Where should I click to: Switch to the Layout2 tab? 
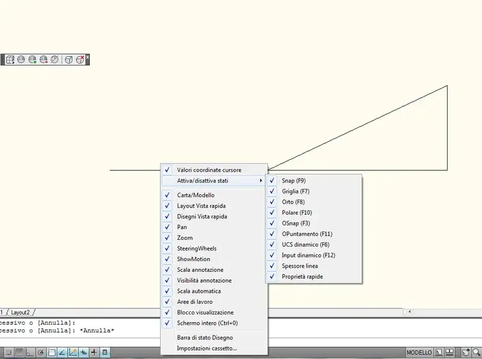click(20, 312)
